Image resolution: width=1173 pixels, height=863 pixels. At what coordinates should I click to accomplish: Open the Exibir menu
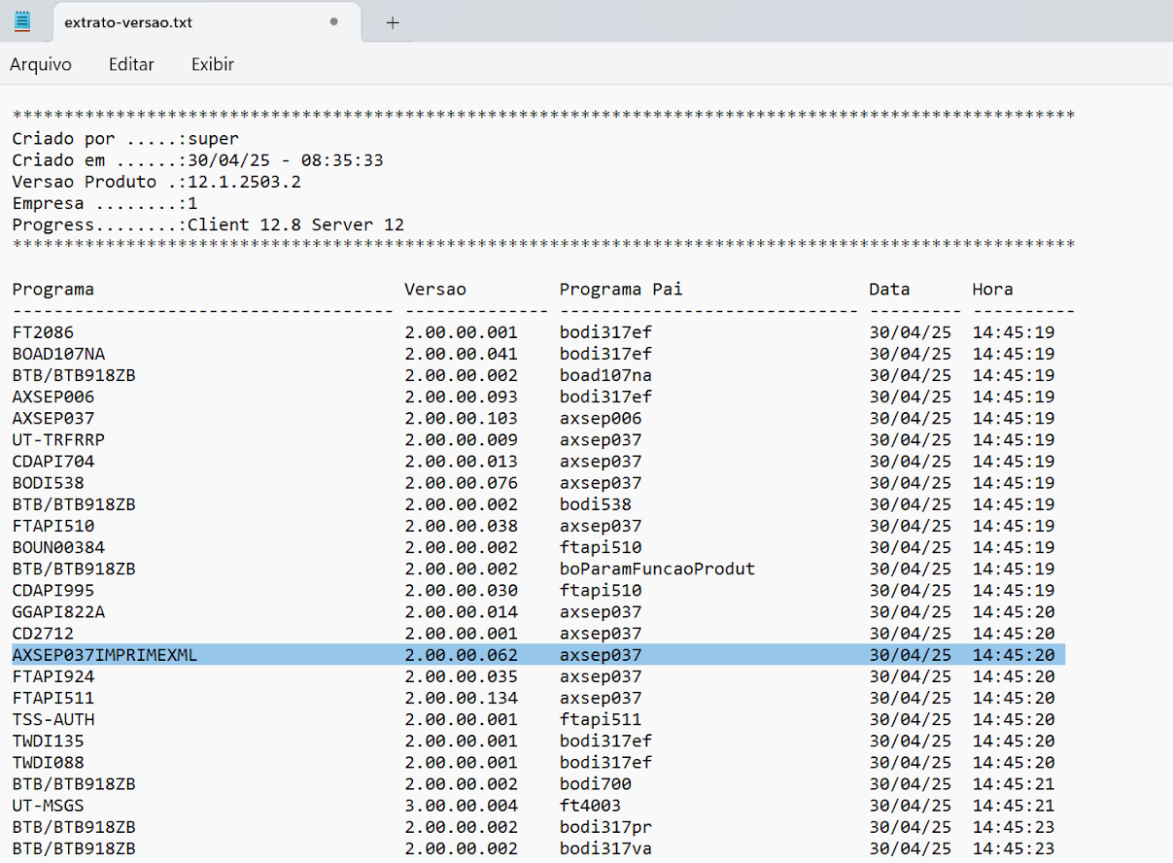pos(213,64)
